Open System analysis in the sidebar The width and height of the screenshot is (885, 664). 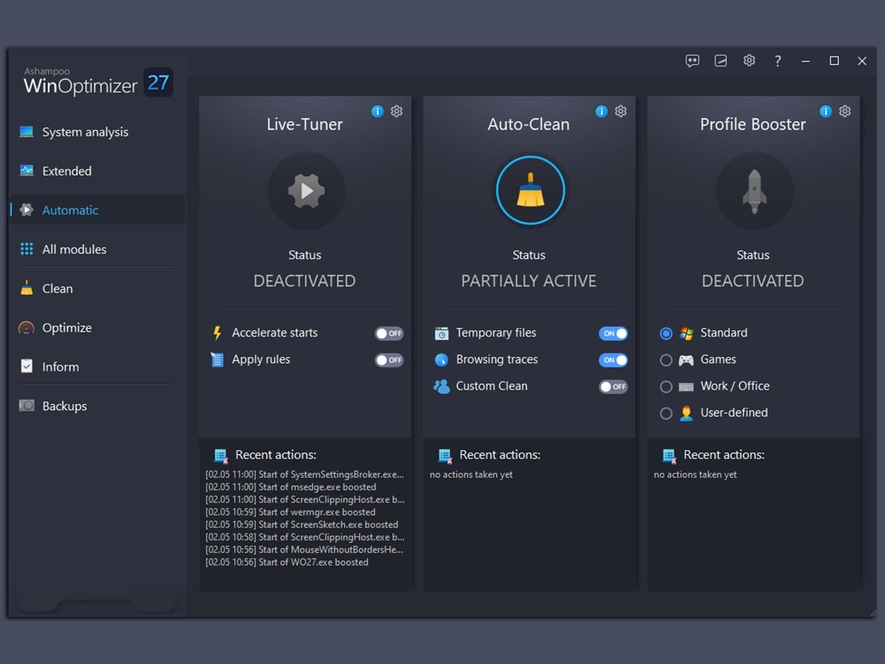tap(85, 132)
